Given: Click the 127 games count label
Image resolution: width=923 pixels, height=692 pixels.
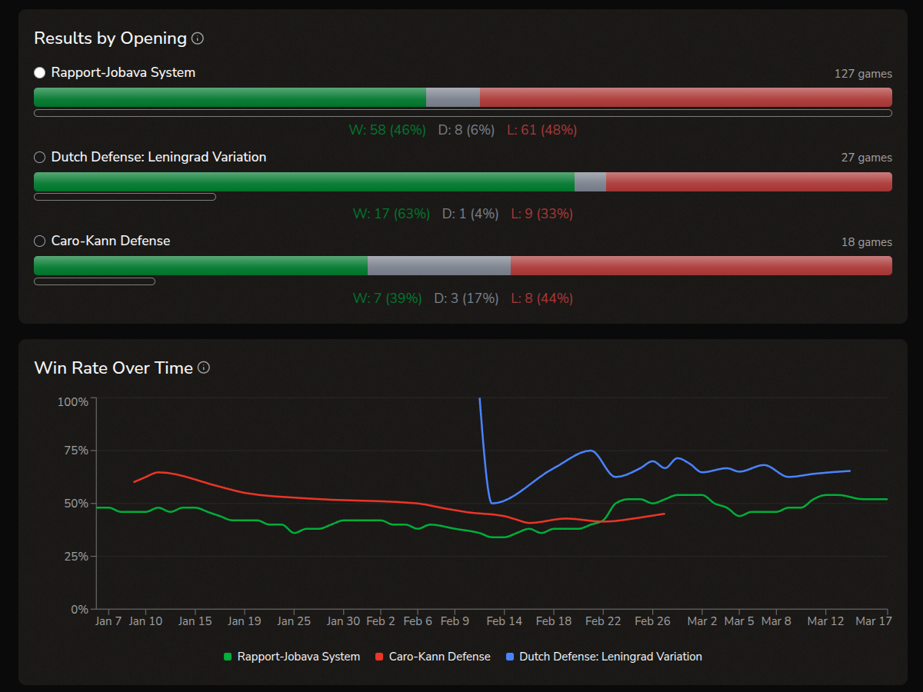Looking at the screenshot, I should pyautogui.click(x=864, y=74).
